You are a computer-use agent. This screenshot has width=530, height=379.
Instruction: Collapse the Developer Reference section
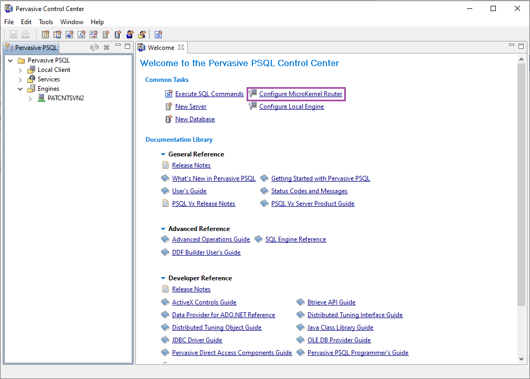163,278
